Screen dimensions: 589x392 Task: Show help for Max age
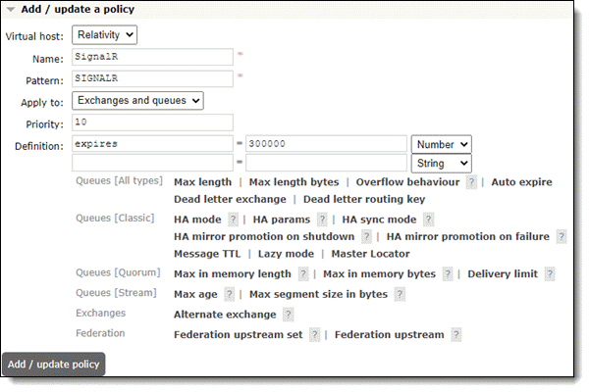[x=228, y=294]
